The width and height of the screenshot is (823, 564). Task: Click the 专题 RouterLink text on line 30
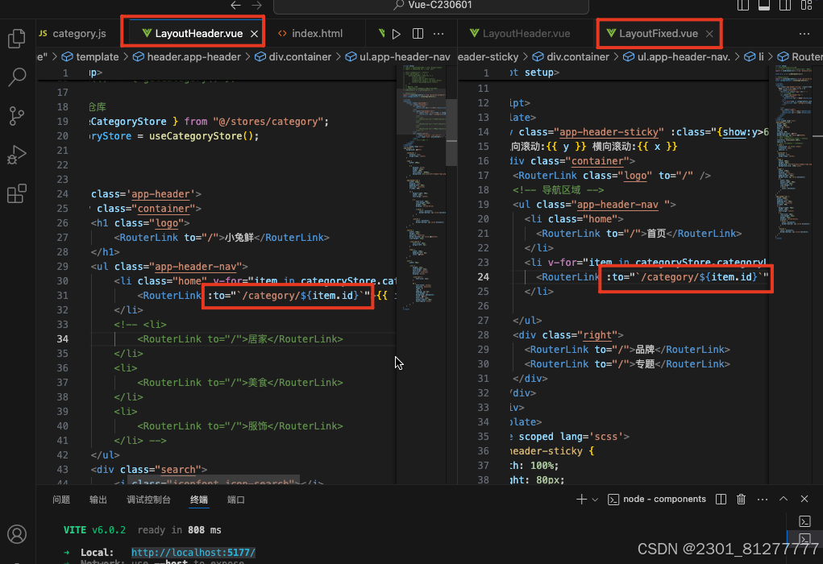click(x=645, y=364)
